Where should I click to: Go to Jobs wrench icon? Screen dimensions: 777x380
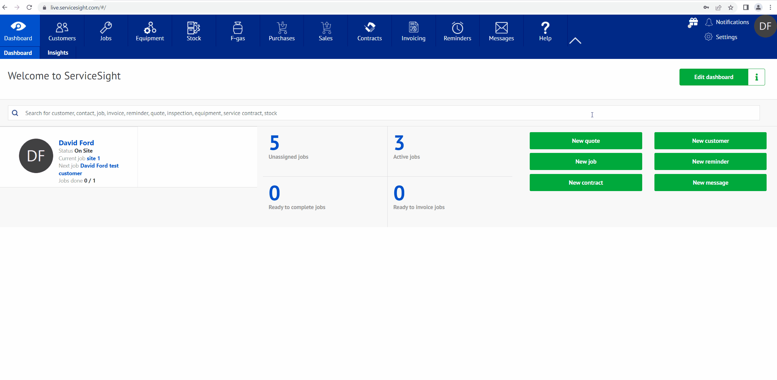(106, 27)
